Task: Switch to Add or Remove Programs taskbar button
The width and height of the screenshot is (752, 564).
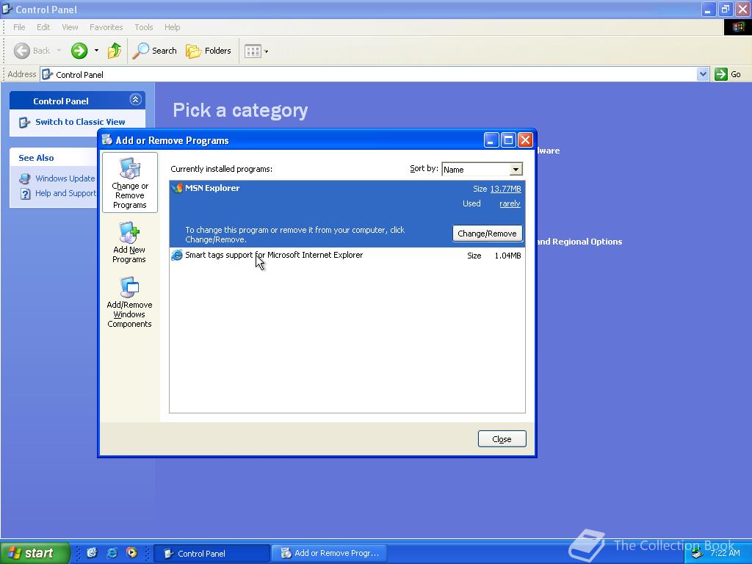Action: coord(329,554)
